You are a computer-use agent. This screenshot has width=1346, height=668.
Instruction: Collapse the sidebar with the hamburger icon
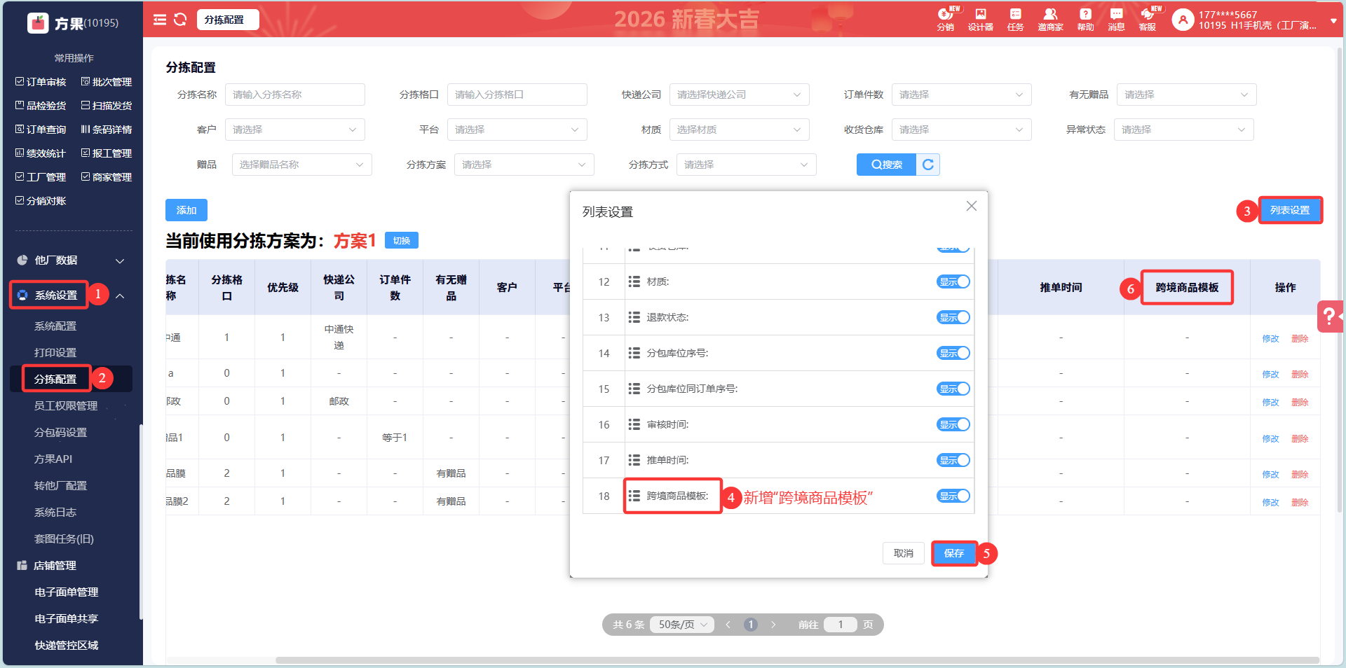160,20
